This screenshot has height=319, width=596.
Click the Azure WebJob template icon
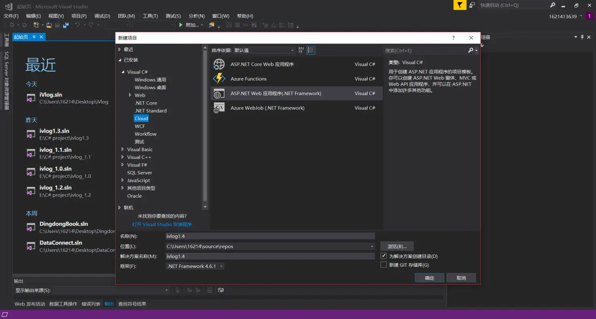click(x=219, y=108)
